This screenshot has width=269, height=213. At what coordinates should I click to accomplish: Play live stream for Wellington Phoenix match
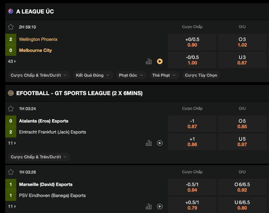point(160,61)
